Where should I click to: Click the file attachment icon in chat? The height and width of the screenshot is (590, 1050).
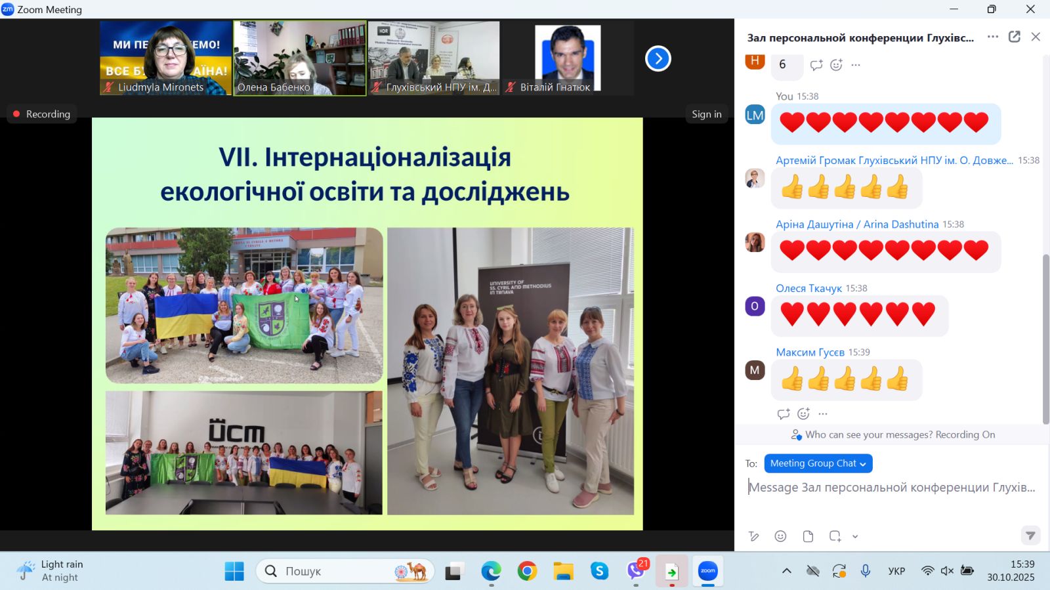[808, 536]
